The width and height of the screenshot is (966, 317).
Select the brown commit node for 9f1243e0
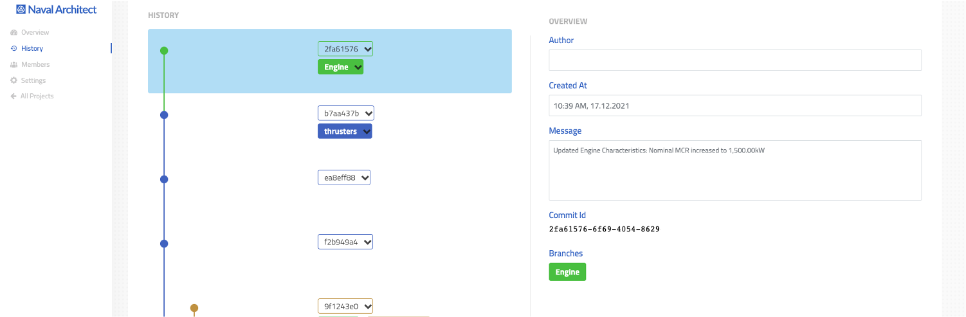tap(194, 308)
